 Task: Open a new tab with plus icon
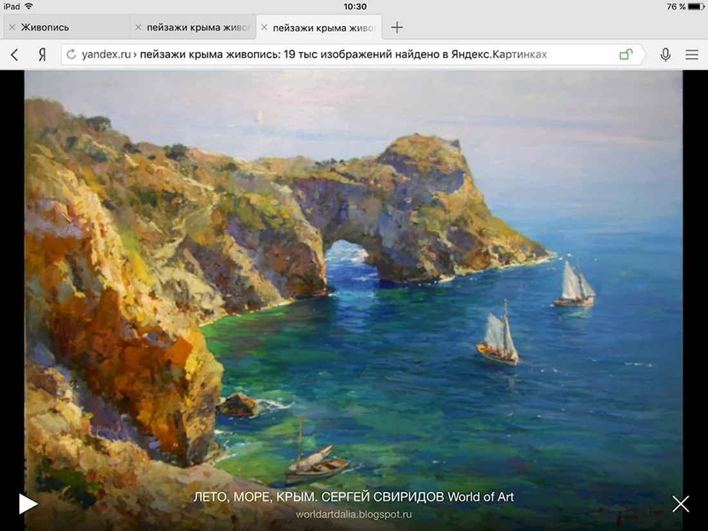click(x=397, y=28)
